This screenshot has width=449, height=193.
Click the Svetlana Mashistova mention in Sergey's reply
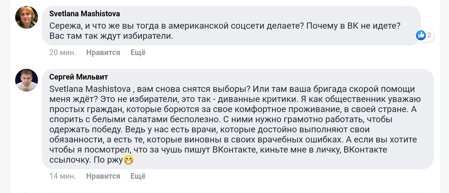tap(90, 89)
